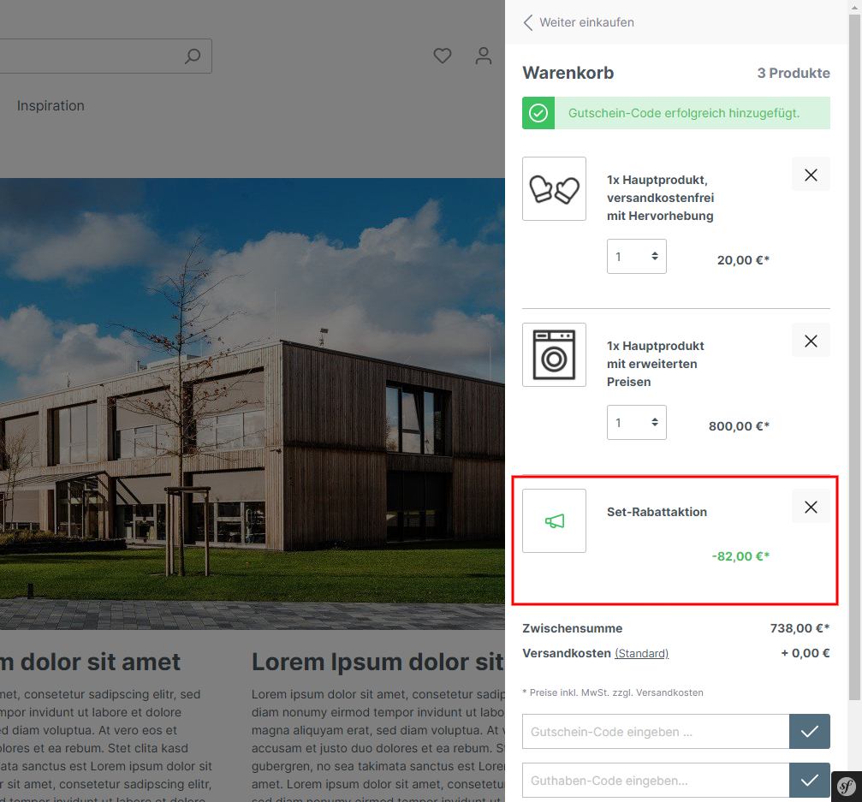The image size is (862, 802).
Task: Open Hauptprodukt mit erweiterten Preisen link
Action: 656,364
